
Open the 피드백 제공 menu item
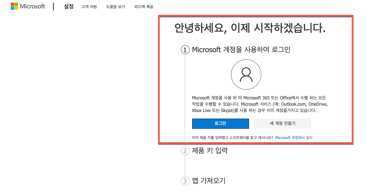coord(144,7)
